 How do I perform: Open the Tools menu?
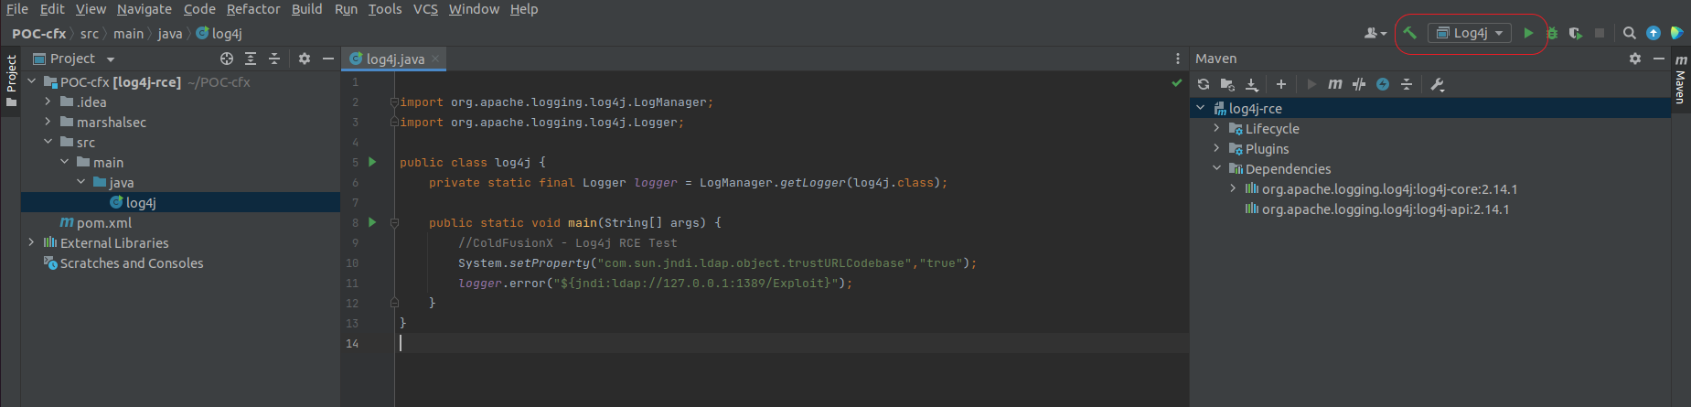pyautogui.click(x=385, y=9)
